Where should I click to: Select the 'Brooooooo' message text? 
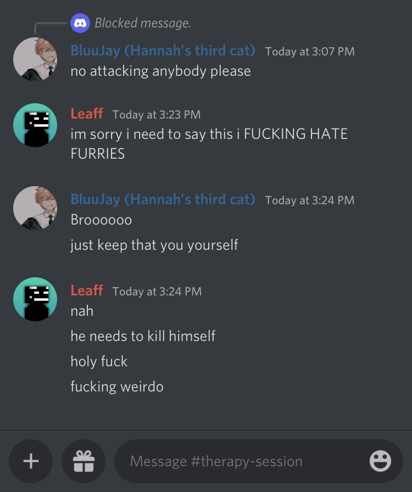[101, 220]
